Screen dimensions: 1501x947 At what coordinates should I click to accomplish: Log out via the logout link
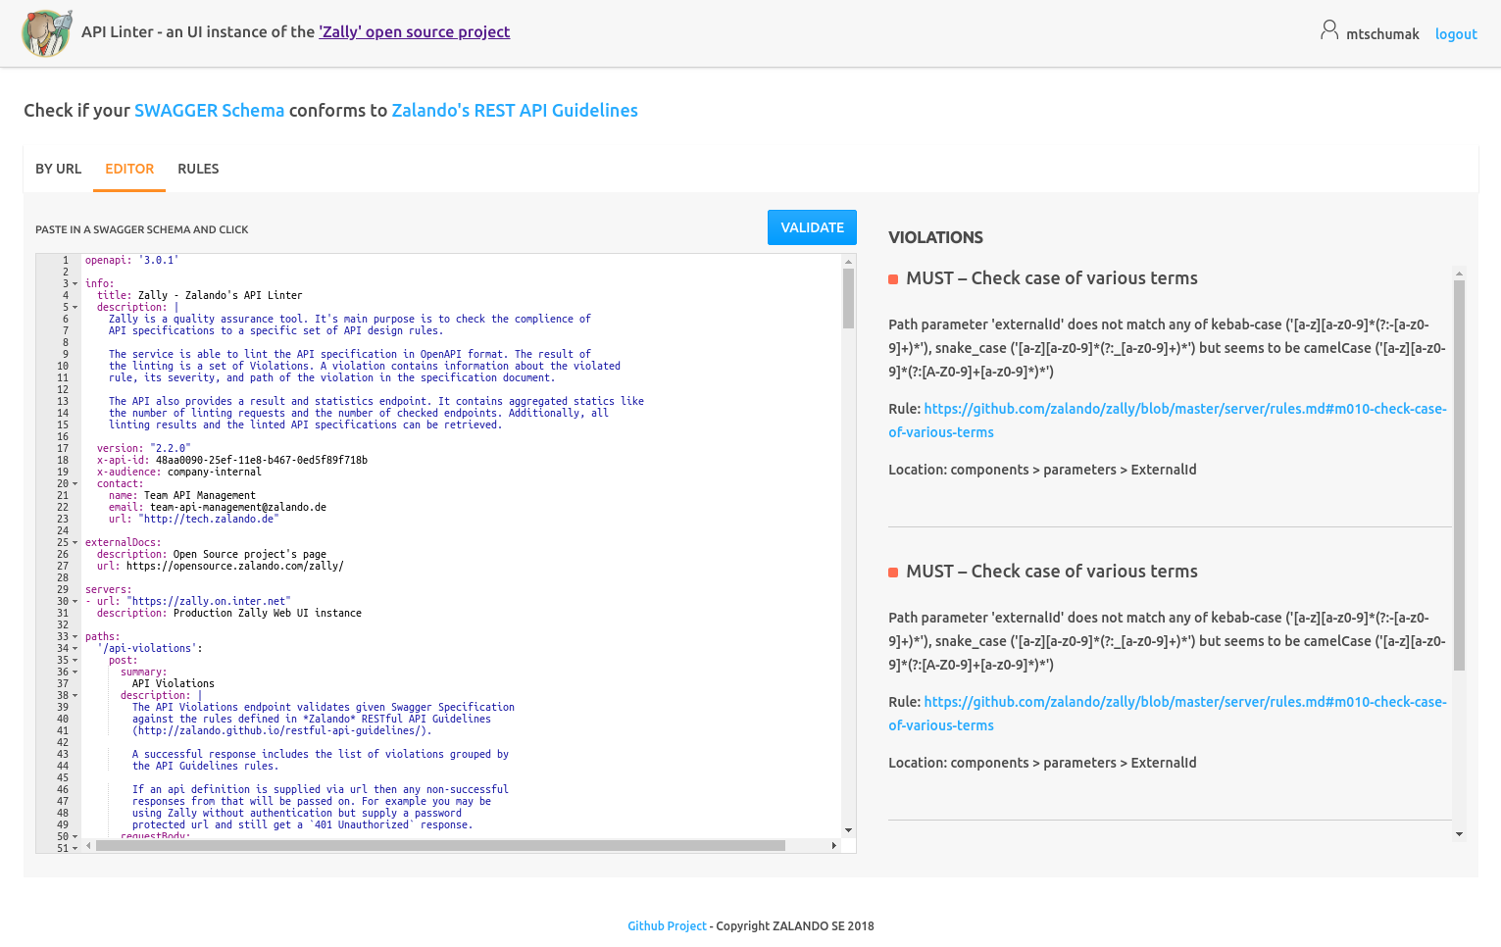[x=1456, y=34]
